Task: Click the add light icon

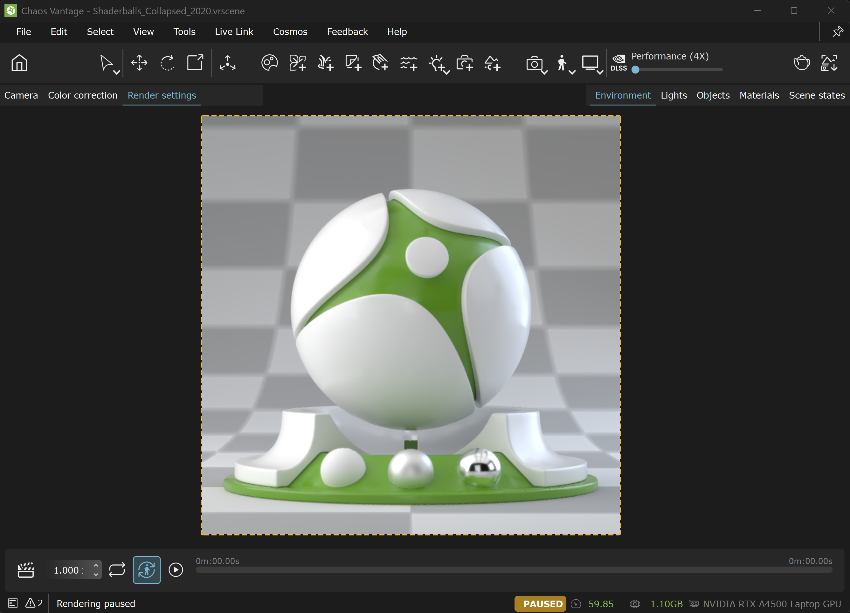Action: coord(437,63)
